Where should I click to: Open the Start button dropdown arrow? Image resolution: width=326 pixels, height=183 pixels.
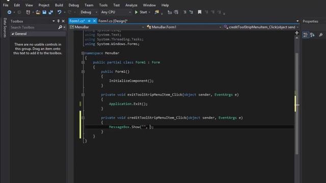pos(149,12)
